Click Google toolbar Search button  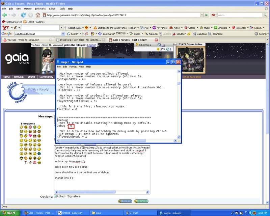73,34
